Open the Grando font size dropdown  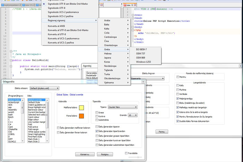133,115
